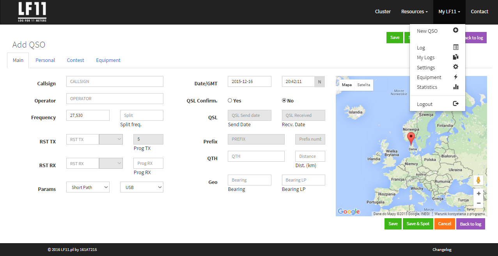The height and width of the screenshot is (256, 498).
Task: Click the Settings gear icon
Action: pos(455,67)
